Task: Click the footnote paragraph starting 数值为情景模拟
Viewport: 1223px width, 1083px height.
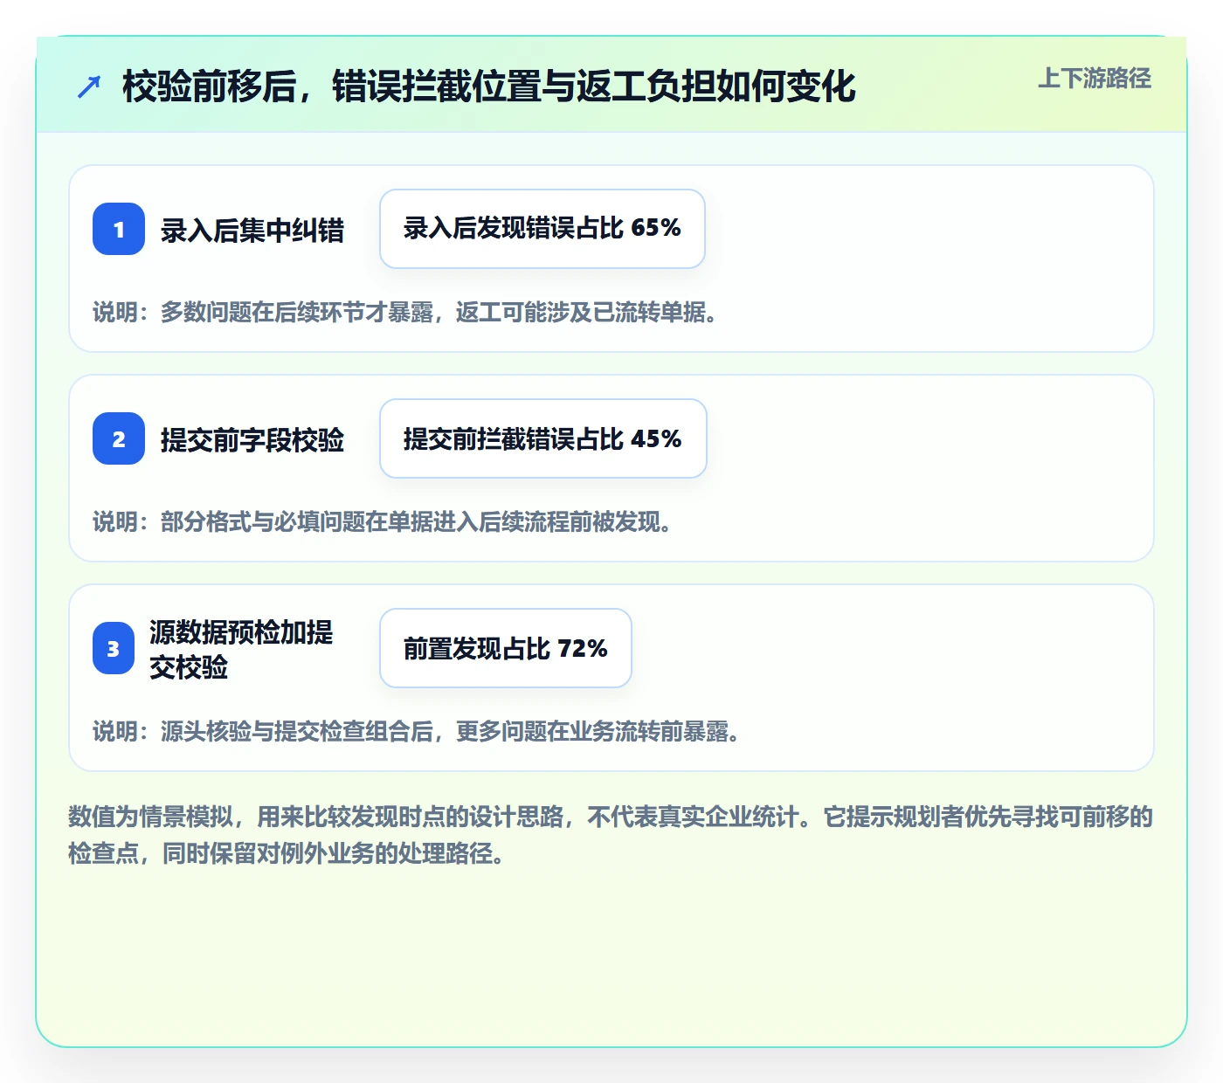Action: [611, 835]
